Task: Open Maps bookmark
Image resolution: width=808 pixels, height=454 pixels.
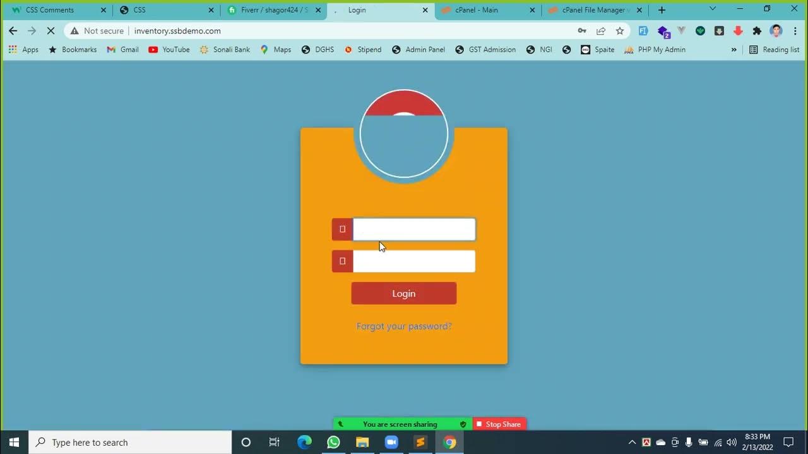Action: (276, 50)
